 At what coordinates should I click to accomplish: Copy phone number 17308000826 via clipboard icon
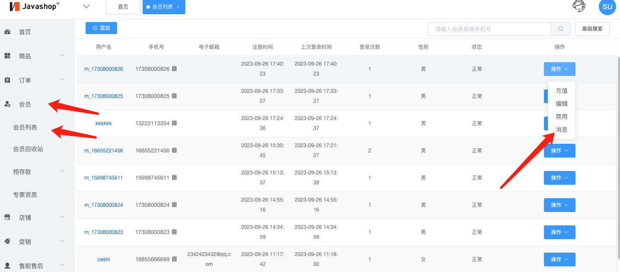pyautogui.click(x=174, y=69)
